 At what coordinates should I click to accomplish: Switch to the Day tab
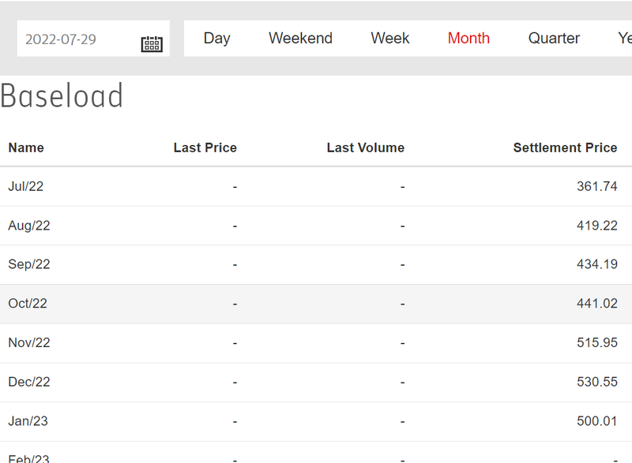tap(216, 38)
